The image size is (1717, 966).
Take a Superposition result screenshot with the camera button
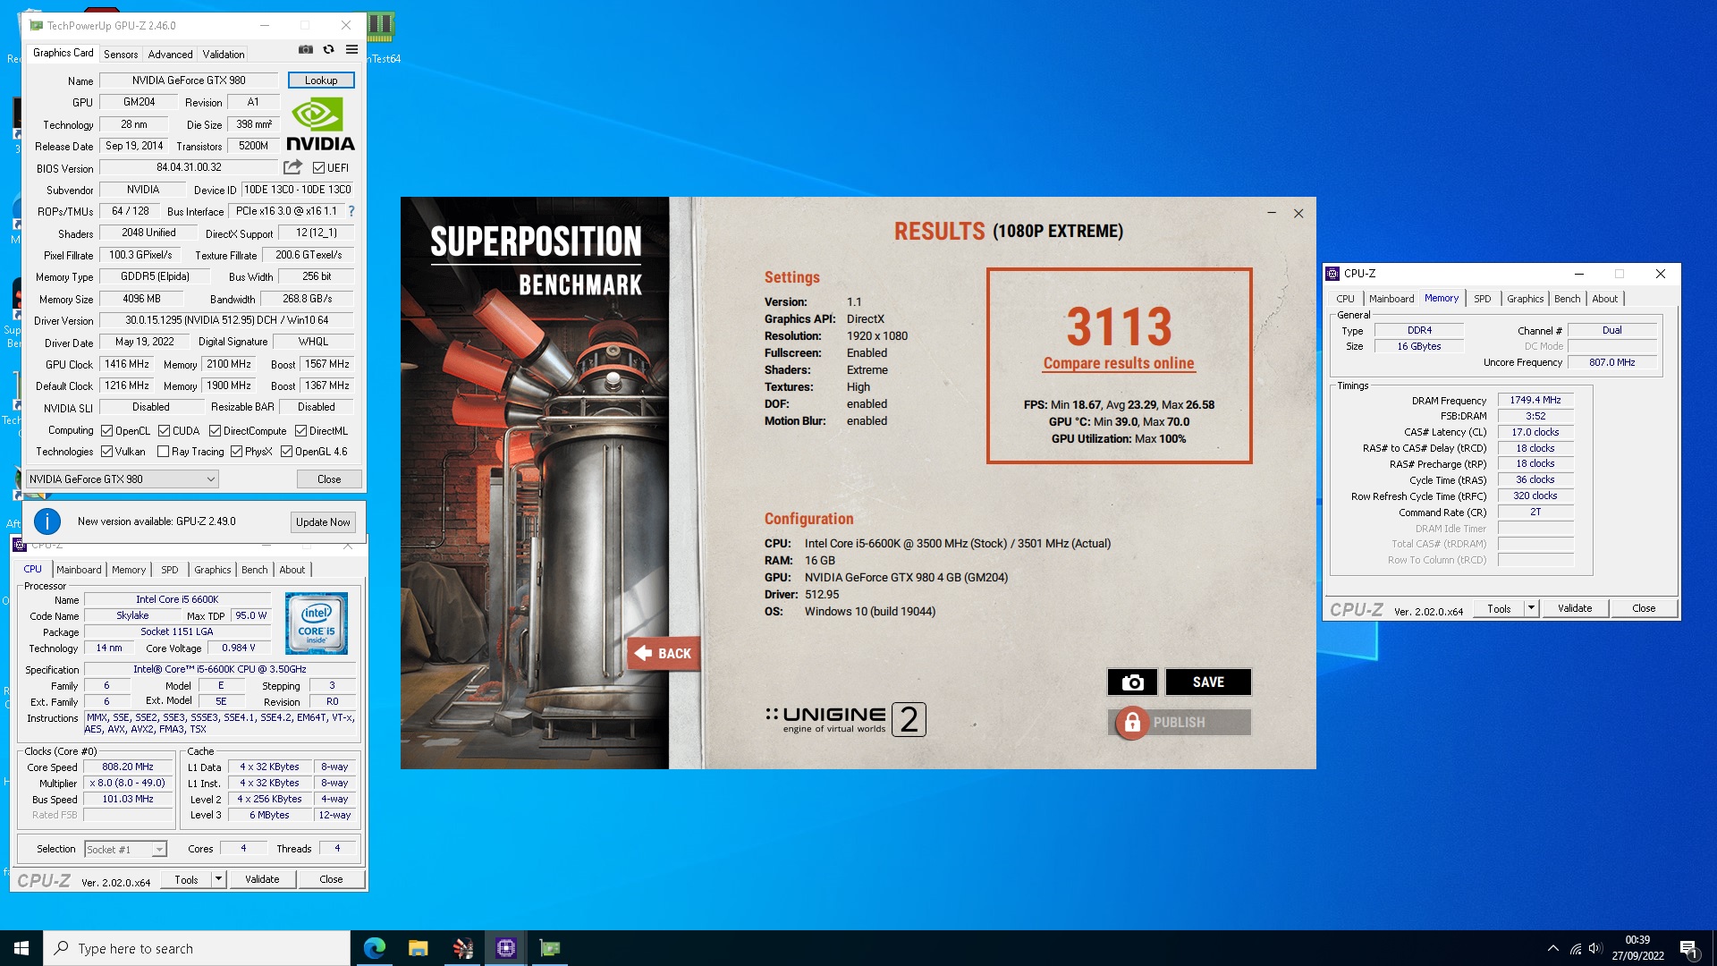click(1132, 682)
